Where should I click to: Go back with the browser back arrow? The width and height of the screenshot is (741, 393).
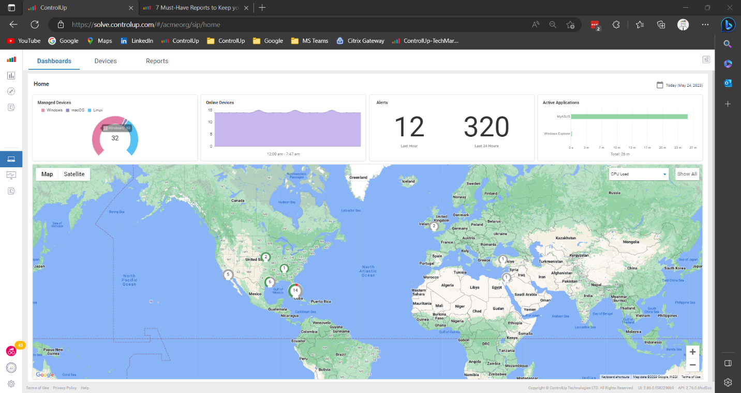pyautogui.click(x=13, y=24)
